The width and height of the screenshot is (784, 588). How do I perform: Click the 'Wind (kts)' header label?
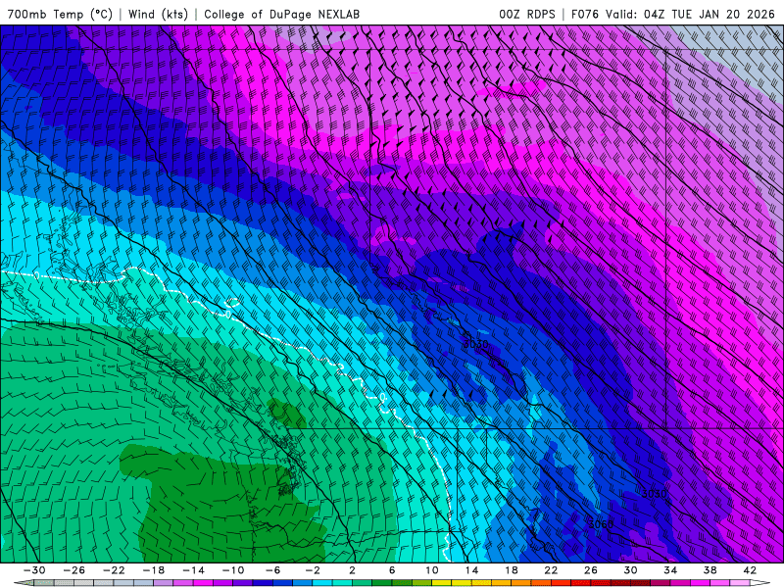158,14
